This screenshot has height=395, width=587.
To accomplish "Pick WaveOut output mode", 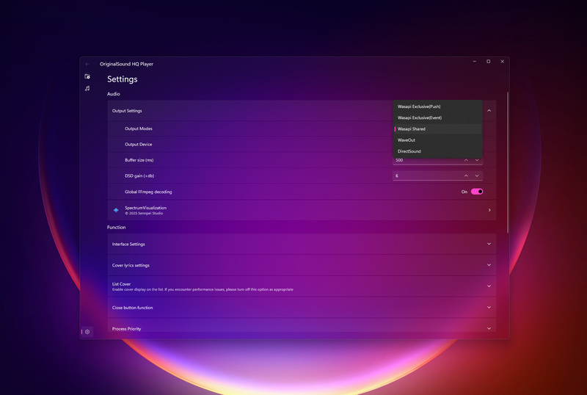I will [437, 140].
